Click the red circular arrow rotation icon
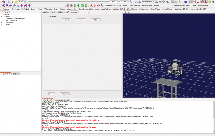Viewport: 215px width, 136px height. pos(95,5)
